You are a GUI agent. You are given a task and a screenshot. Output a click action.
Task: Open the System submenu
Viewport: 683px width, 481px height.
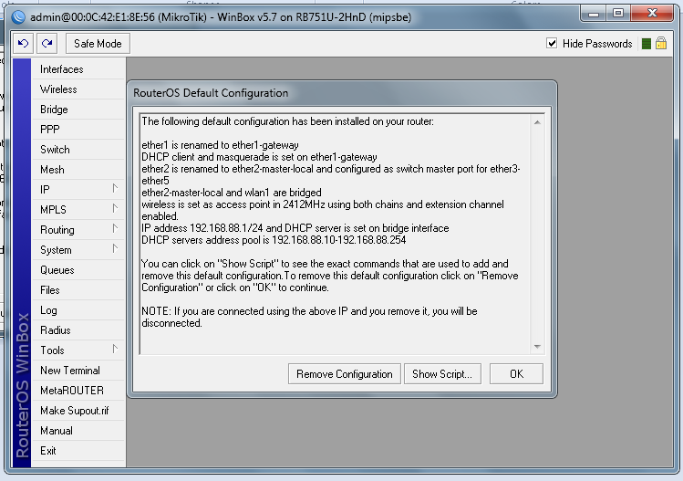click(x=78, y=250)
